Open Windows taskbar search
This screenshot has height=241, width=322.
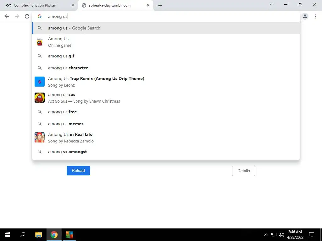click(x=23, y=235)
